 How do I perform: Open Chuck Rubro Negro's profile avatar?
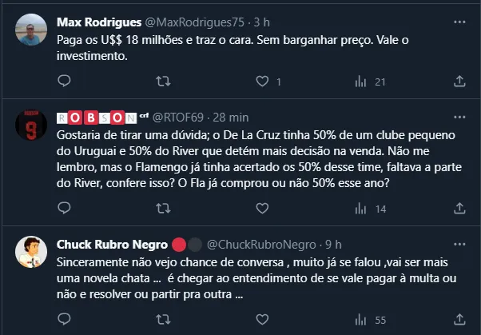coord(31,252)
